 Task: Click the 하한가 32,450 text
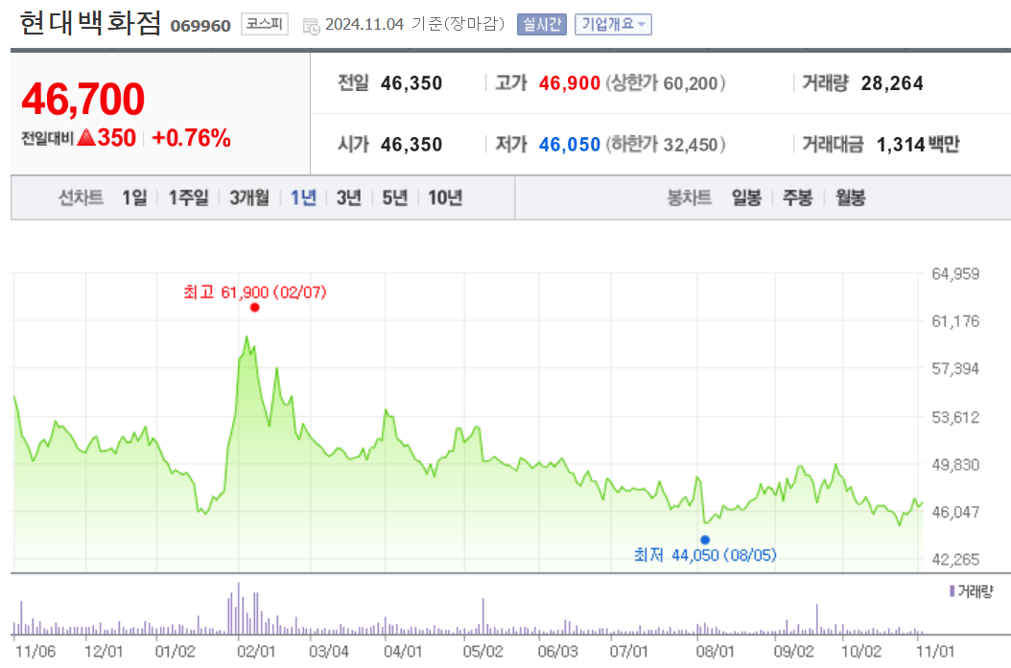(x=666, y=145)
